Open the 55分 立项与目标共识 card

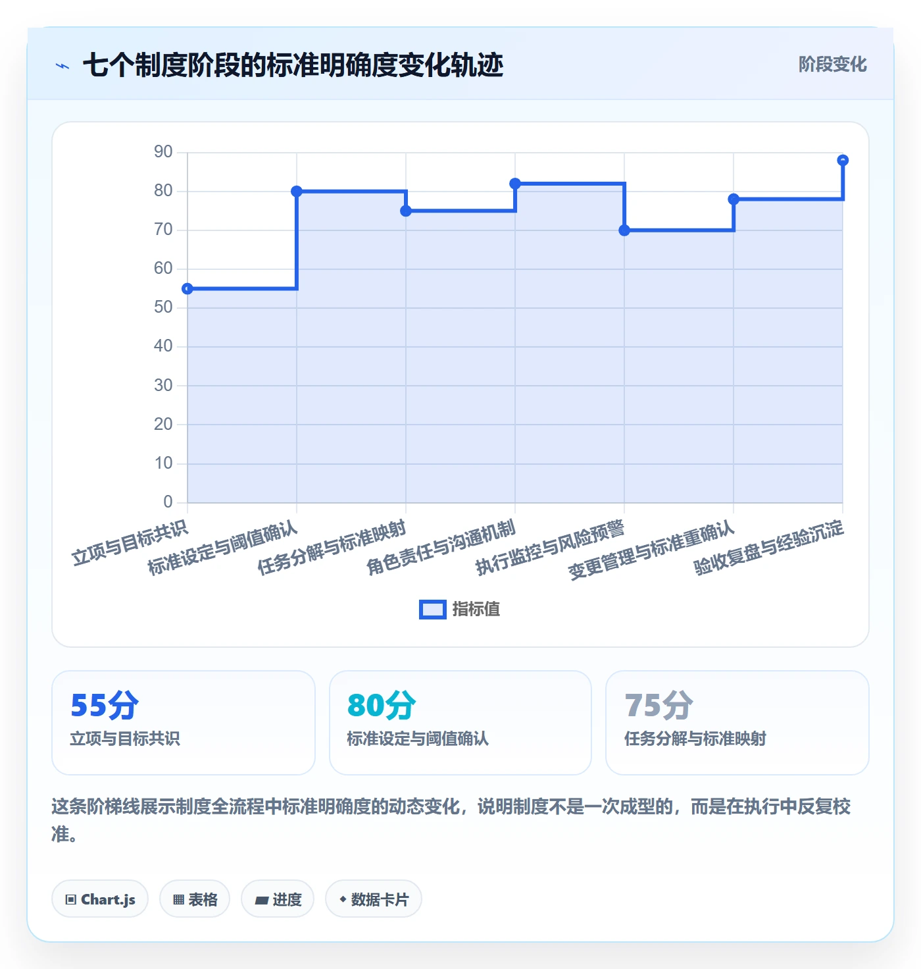coord(184,723)
